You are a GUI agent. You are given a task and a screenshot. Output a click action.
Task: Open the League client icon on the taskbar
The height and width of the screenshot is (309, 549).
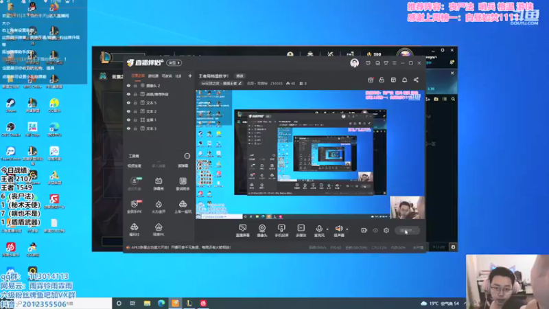[x=189, y=304]
